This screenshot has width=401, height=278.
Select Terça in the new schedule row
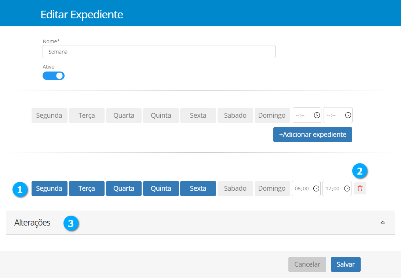87,115
